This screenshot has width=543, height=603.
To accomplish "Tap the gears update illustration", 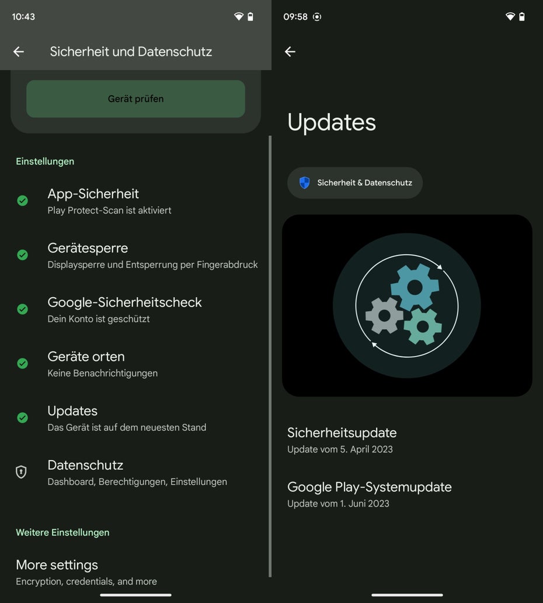I will [x=408, y=306].
